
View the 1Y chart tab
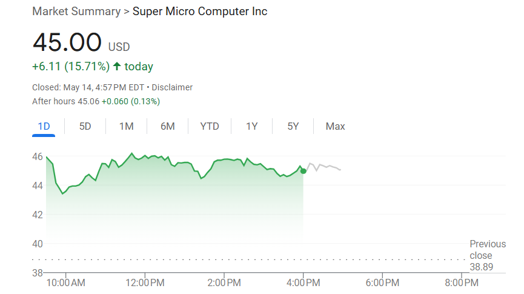[251, 127]
